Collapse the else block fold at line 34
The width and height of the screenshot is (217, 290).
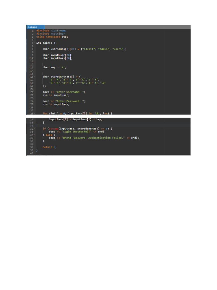pyautogui.click(x=34, y=135)
